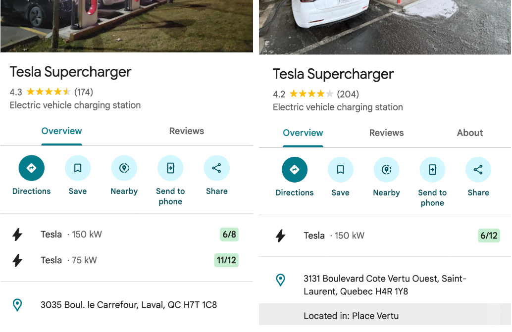
Task: Send Saint-Laurent Supercharger to phone
Action: [x=432, y=170]
